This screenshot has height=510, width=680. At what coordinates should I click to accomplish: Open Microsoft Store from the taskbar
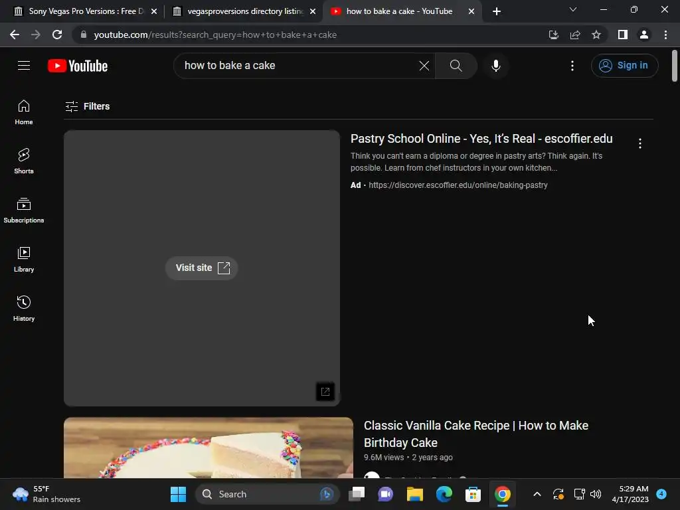pyautogui.click(x=473, y=494)
